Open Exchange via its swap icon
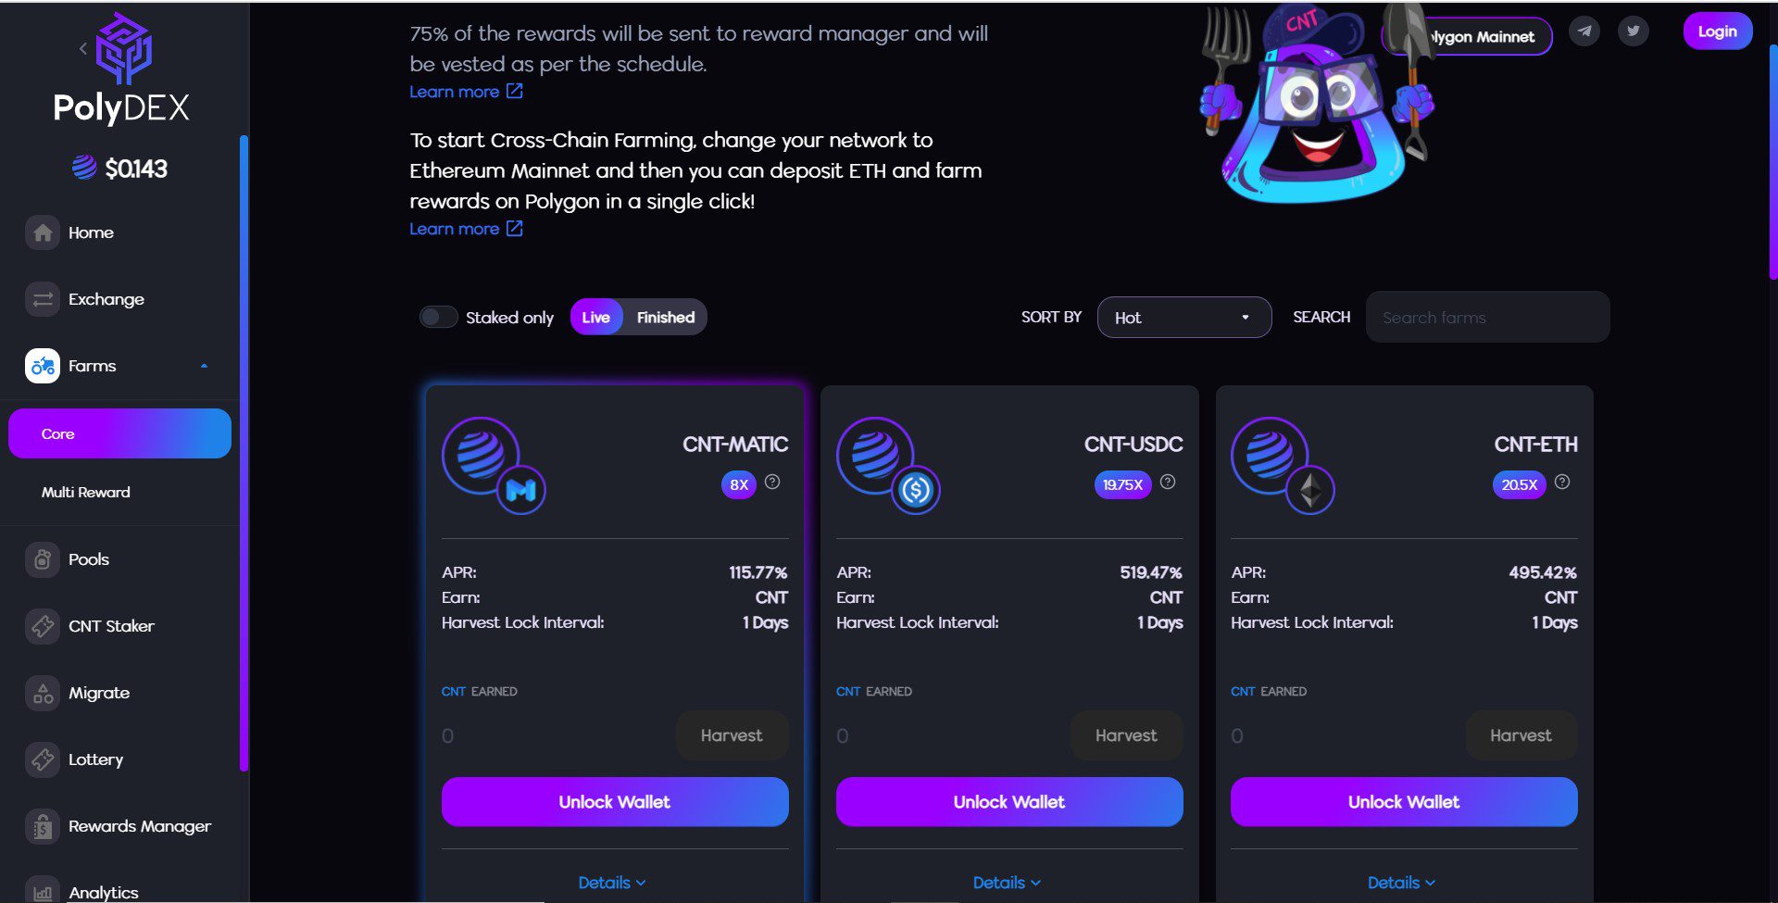 (43, 299)
